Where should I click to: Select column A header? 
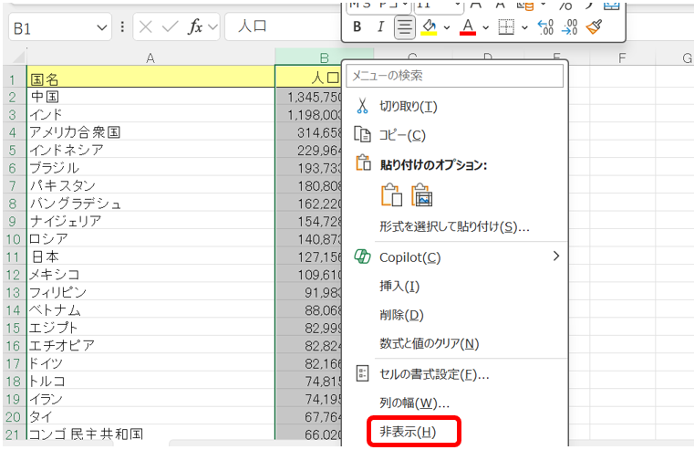pos(150,58)
